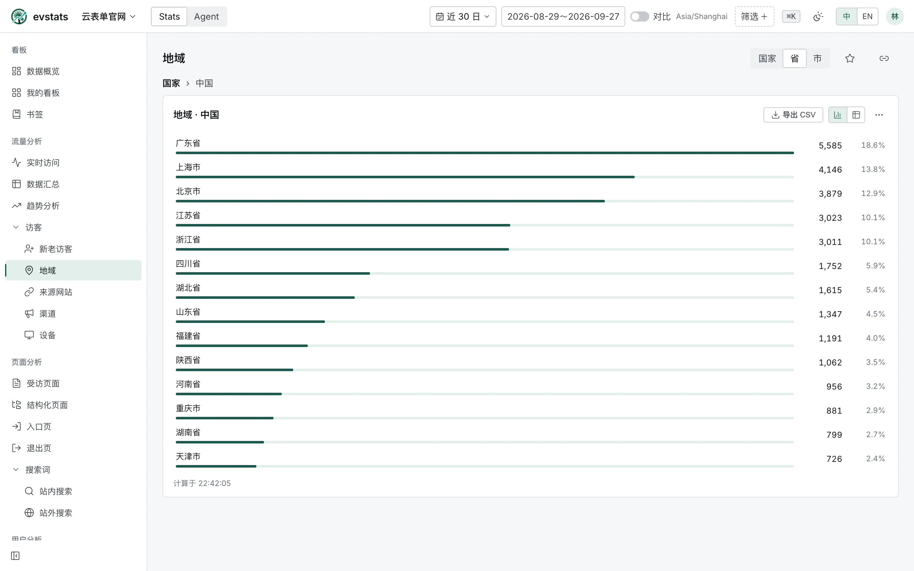Collapse the 访客 sidebar group
Screen dimensions: 914x571
click(73, 227)
